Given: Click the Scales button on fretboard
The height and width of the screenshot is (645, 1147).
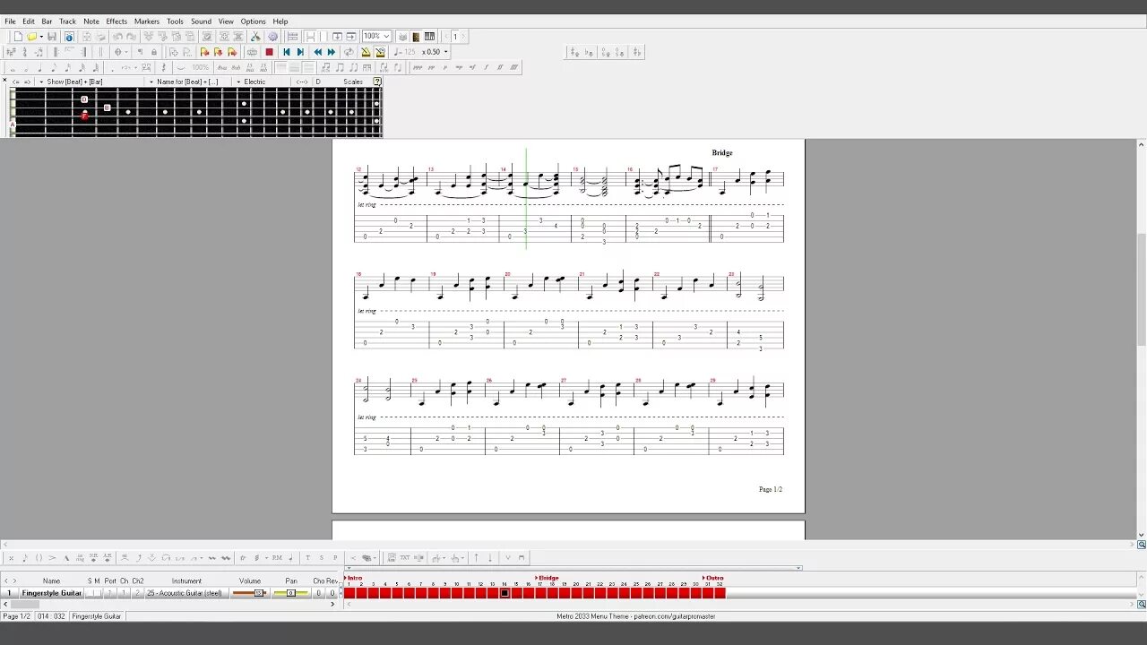Looking at the screenshot, I should 353,82.
